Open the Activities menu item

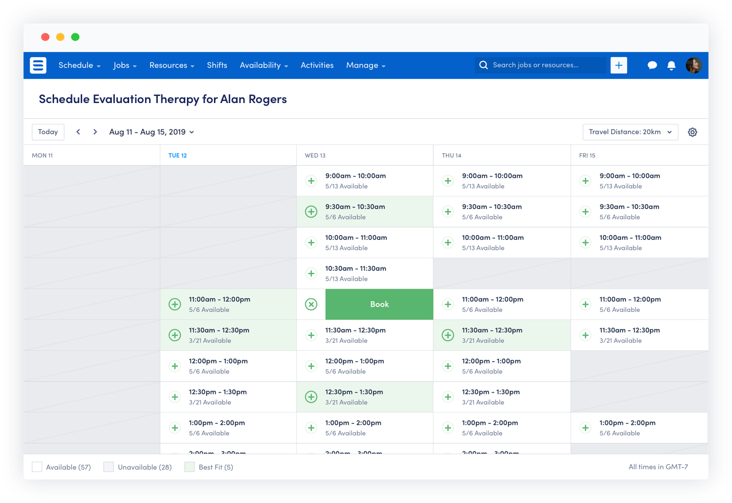pos(316,65)
